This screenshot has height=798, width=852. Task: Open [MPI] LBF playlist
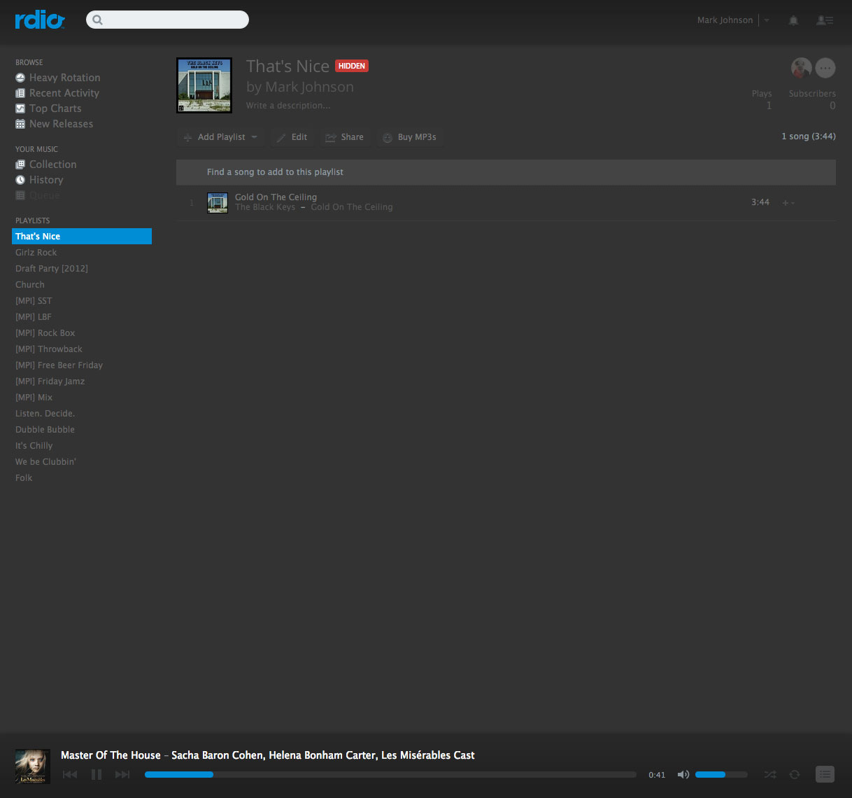(x=34, y=317)
